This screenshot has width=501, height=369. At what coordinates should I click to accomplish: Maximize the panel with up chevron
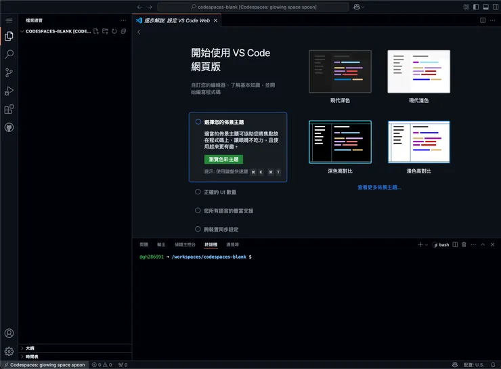(x=483, y=244)
